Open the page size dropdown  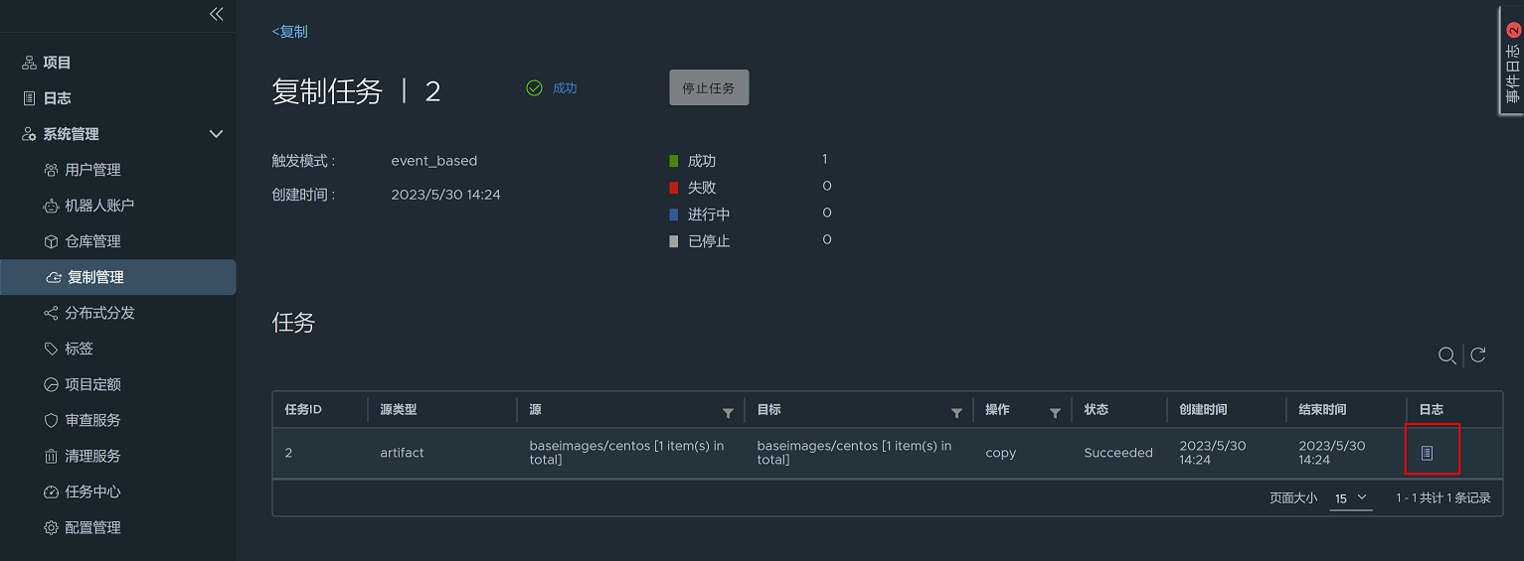1350,498
